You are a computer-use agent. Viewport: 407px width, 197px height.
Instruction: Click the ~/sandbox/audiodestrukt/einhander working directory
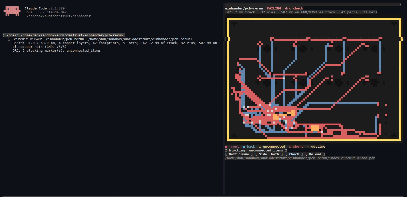pyautogui.click(x=58, y=16)
